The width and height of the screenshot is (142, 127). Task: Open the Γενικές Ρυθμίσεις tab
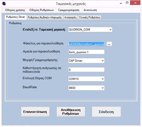click(90, 18)
